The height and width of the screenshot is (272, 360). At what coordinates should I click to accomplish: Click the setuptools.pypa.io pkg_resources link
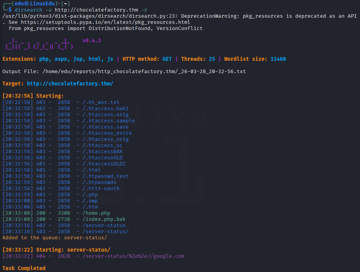105,22
